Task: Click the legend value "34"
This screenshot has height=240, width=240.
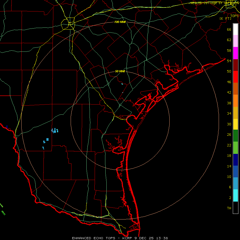Action: pos(229,114)
